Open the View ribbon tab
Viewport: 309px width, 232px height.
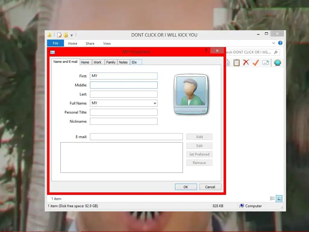[107, 43]
